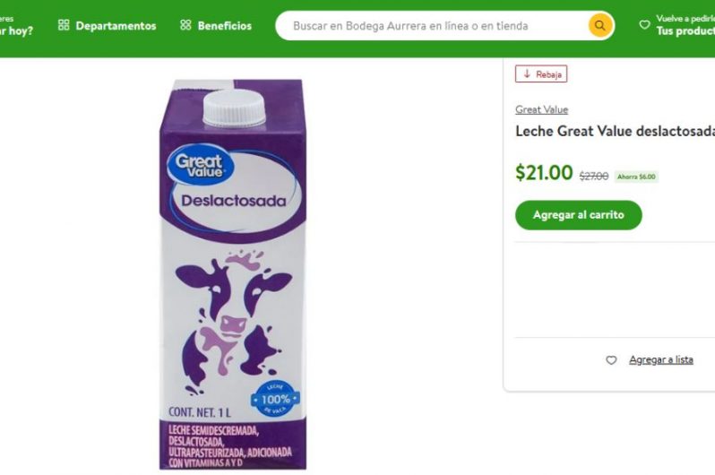The image size is (715, 475).
Task: Open the Departamentos menu label
Action: [x=116, y=26]
